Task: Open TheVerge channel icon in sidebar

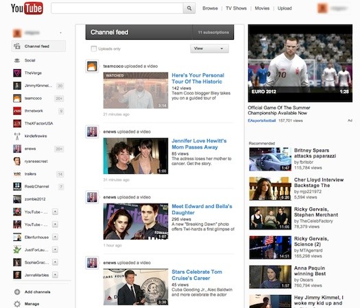Action: (x=17, y=73)
